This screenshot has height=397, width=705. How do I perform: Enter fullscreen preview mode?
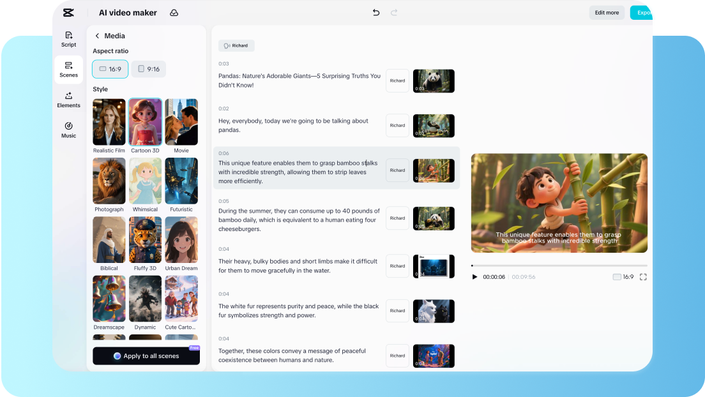[x=643, y=276]
